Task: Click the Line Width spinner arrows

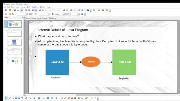Action: [x=36, y=14]
